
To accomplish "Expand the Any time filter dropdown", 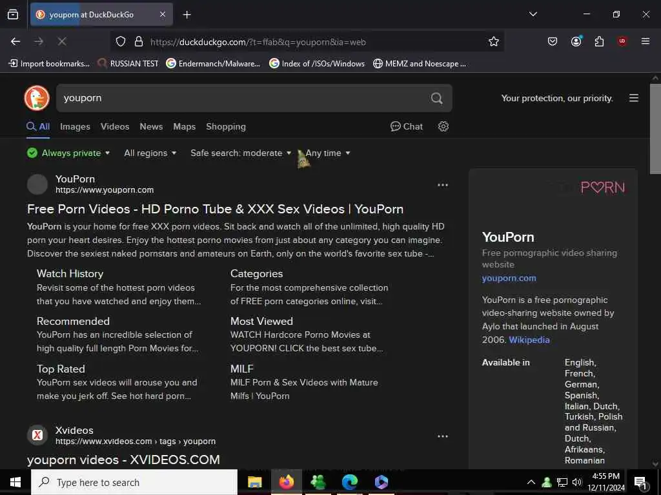I will pos(328,153).
